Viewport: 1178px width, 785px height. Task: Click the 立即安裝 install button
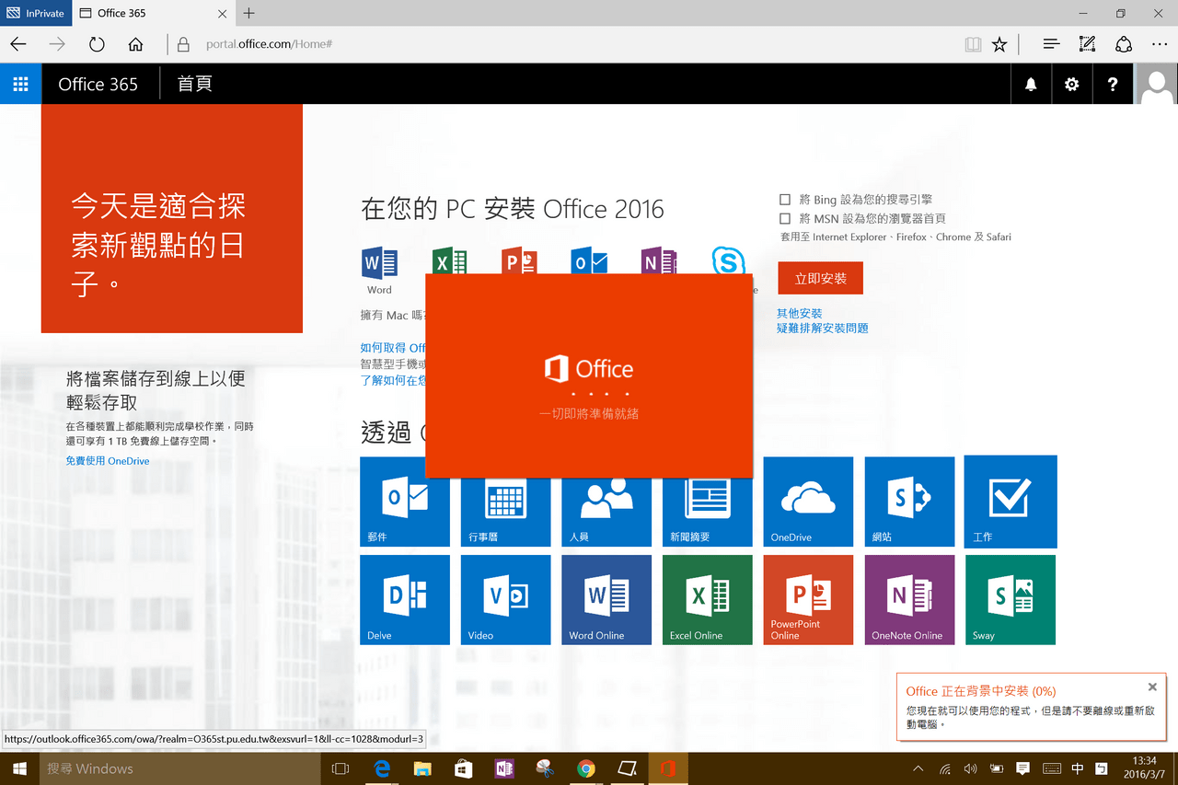pyautogui.click(x=821, y=278)
